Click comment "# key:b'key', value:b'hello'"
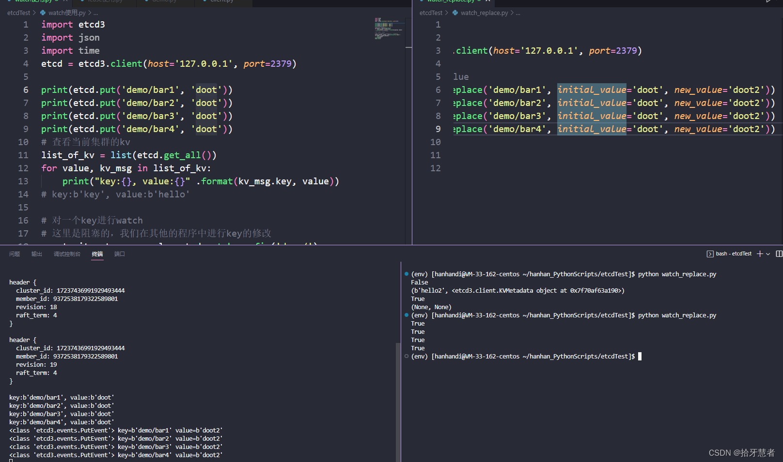This screenshot has width=783, height=462. (115, 194)
